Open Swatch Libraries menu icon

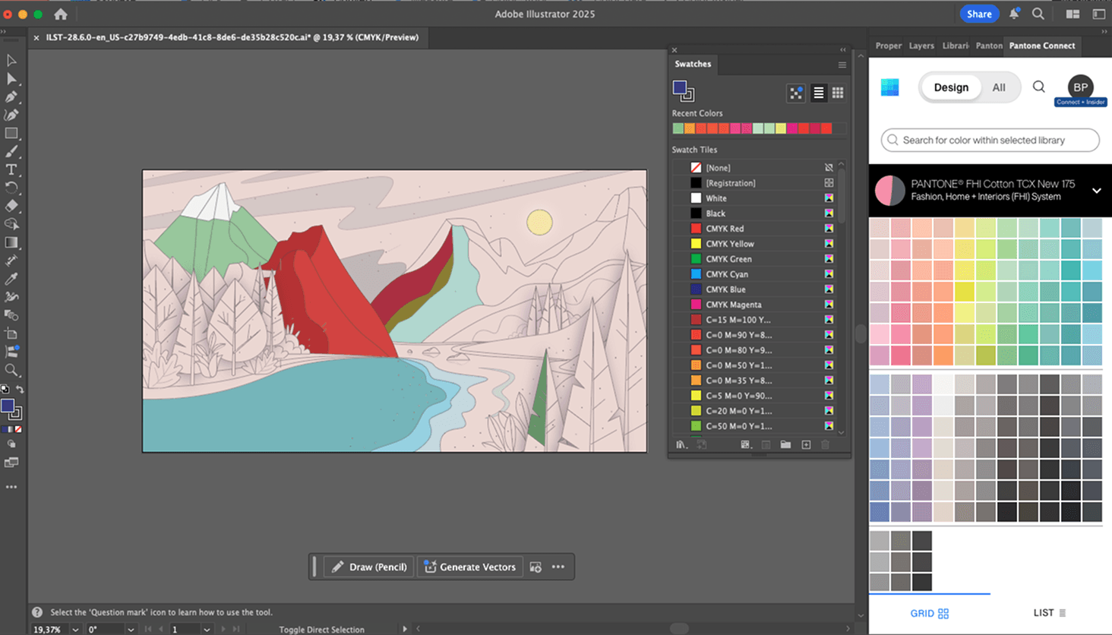coord(681,444)
